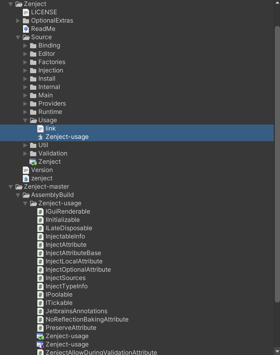Click the JetbrainsAnnotations script hash icon
The height and width of the screenshot is (355, 280).
pyautogui.click(x=40, y=311)
